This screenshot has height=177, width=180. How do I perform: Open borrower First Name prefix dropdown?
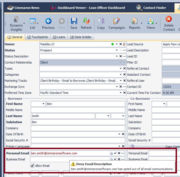pos(43,104)
